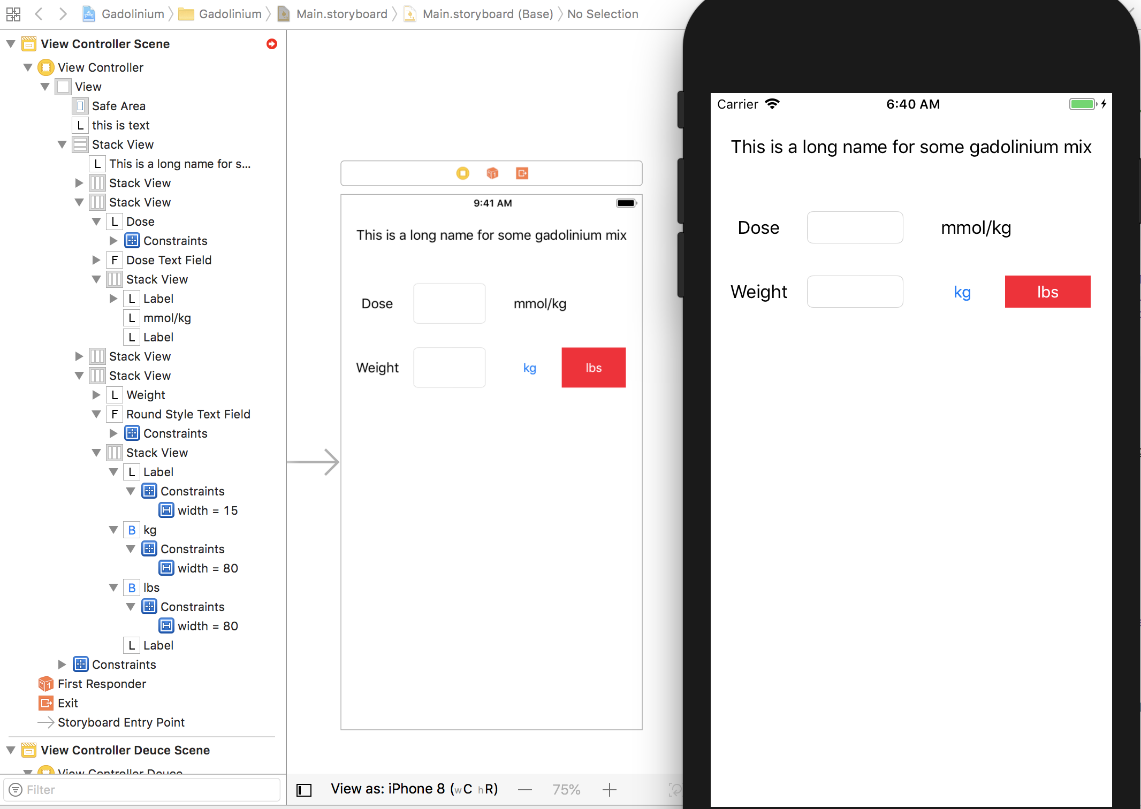Select the long name label on canvas
The image size is (1141, 809).
click(491, 235)
